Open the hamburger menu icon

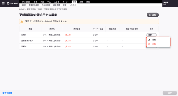coord(3,3)
